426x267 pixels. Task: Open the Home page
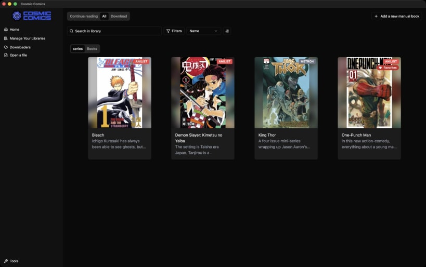pos(11,29)
